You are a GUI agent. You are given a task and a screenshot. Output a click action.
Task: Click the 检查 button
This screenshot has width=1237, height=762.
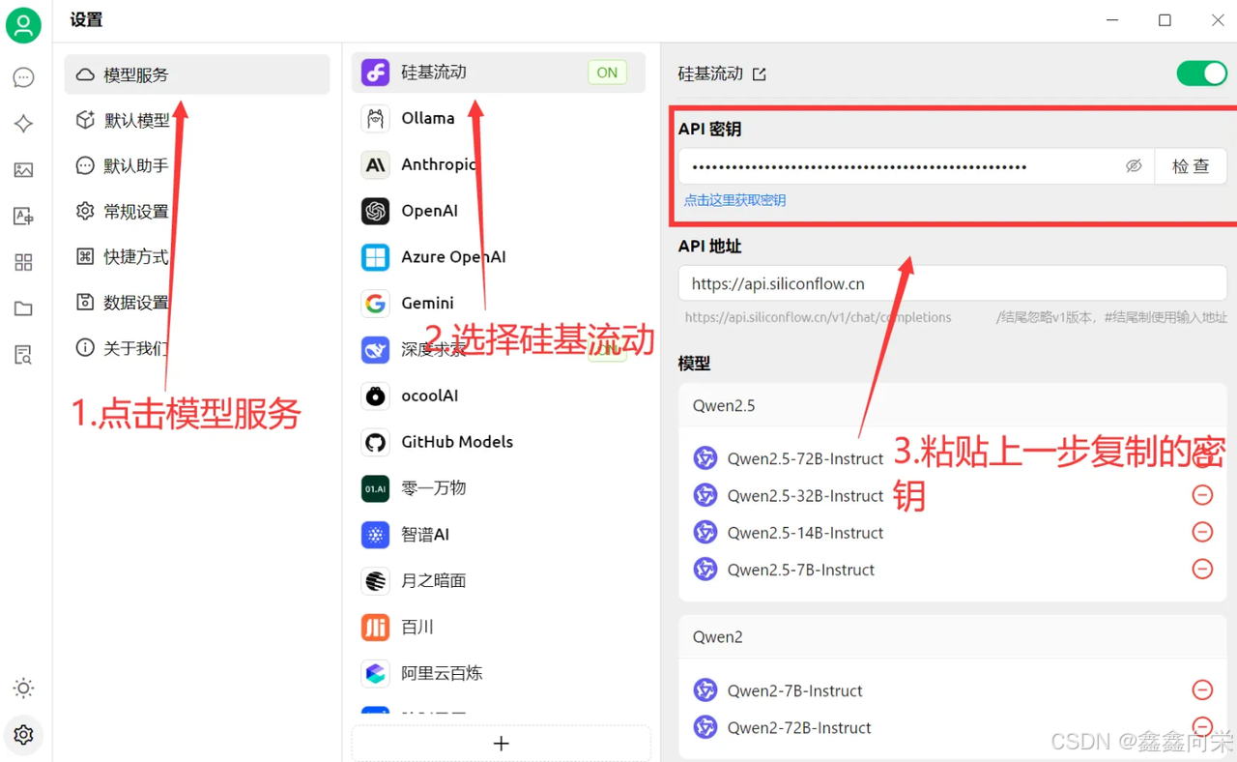pyautogui.click(x=1191, y=166)
